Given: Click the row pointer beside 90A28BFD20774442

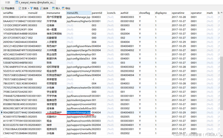Looking at the screenshot, I should (x=2, y=113).
